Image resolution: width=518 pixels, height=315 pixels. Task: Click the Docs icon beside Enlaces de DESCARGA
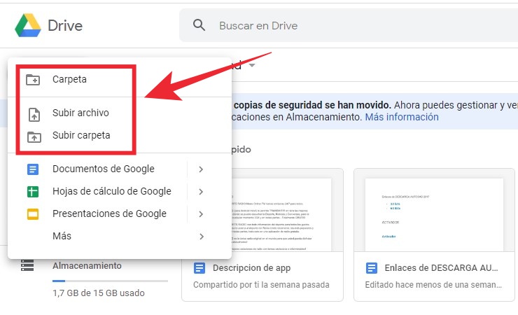[x=371, y=268]
